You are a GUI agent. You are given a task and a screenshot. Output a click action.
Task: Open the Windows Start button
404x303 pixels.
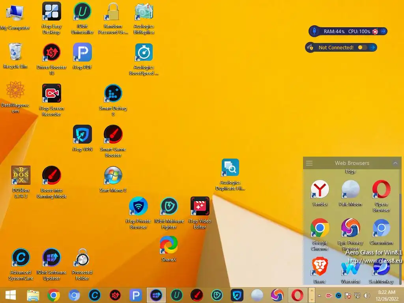(x=11, y=295)
